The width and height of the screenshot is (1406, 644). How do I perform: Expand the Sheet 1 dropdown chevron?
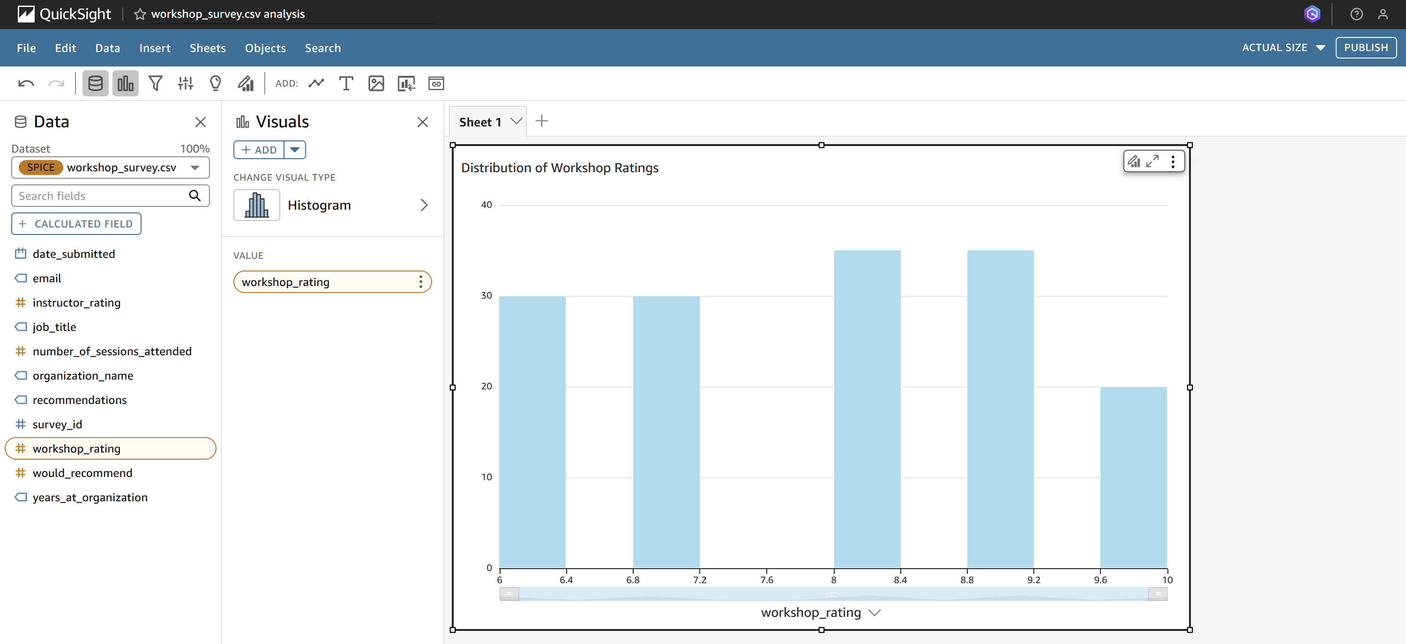(x=516, y=121)
